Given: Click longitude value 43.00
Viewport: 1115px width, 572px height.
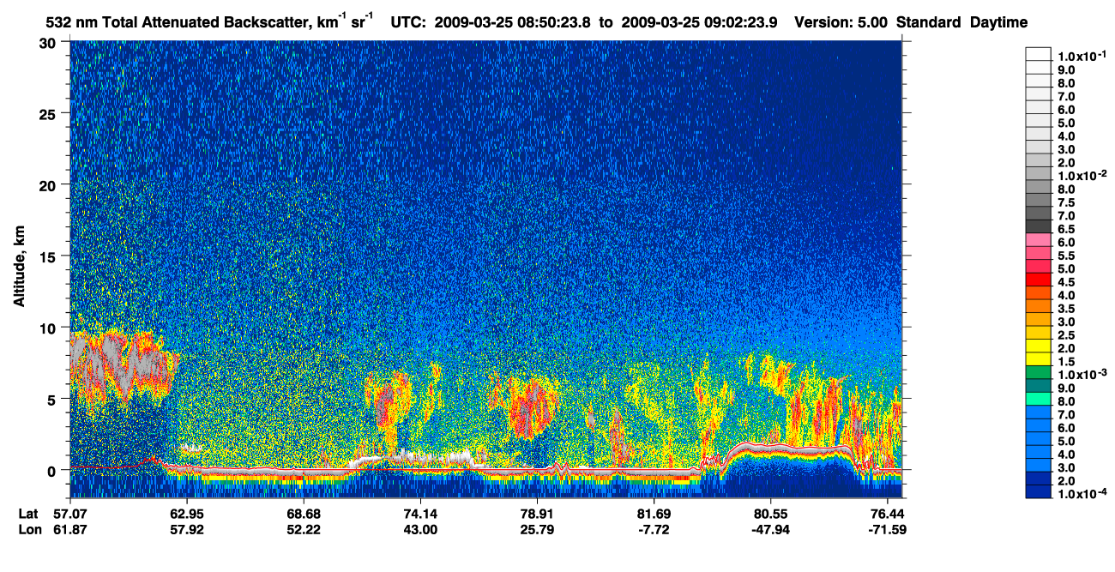Looking at the screenshot, I should (420, 530).
